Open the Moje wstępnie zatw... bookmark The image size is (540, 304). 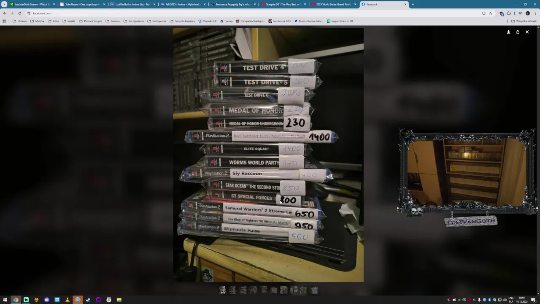pos(308,21)
